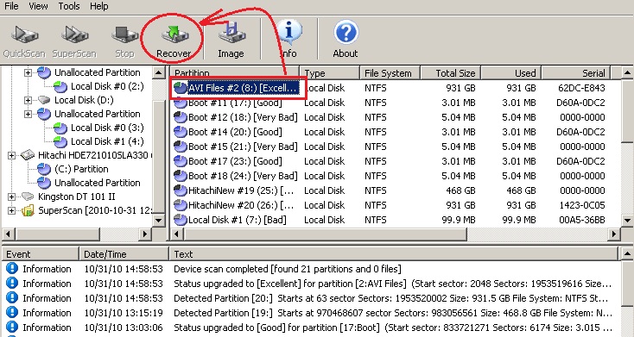The width and height of the screenshot is (634, 337).
Task: Select 'Detected Partition [20:]' log entry
Action: 310,298
